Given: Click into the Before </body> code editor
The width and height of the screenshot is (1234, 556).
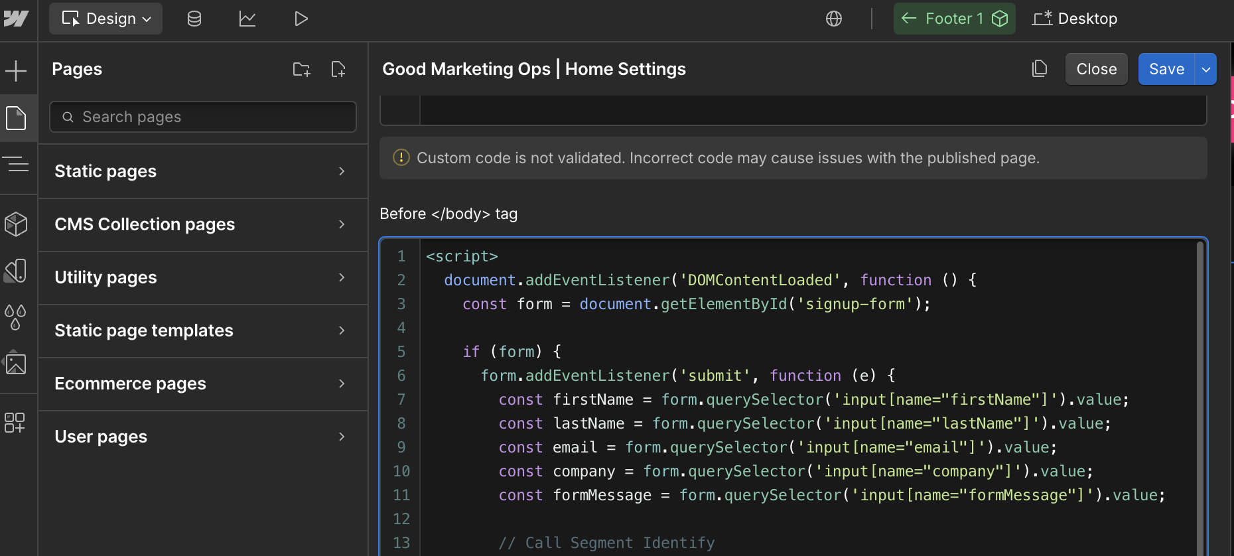Looking at the screenshot, I should tap(793, 397).
